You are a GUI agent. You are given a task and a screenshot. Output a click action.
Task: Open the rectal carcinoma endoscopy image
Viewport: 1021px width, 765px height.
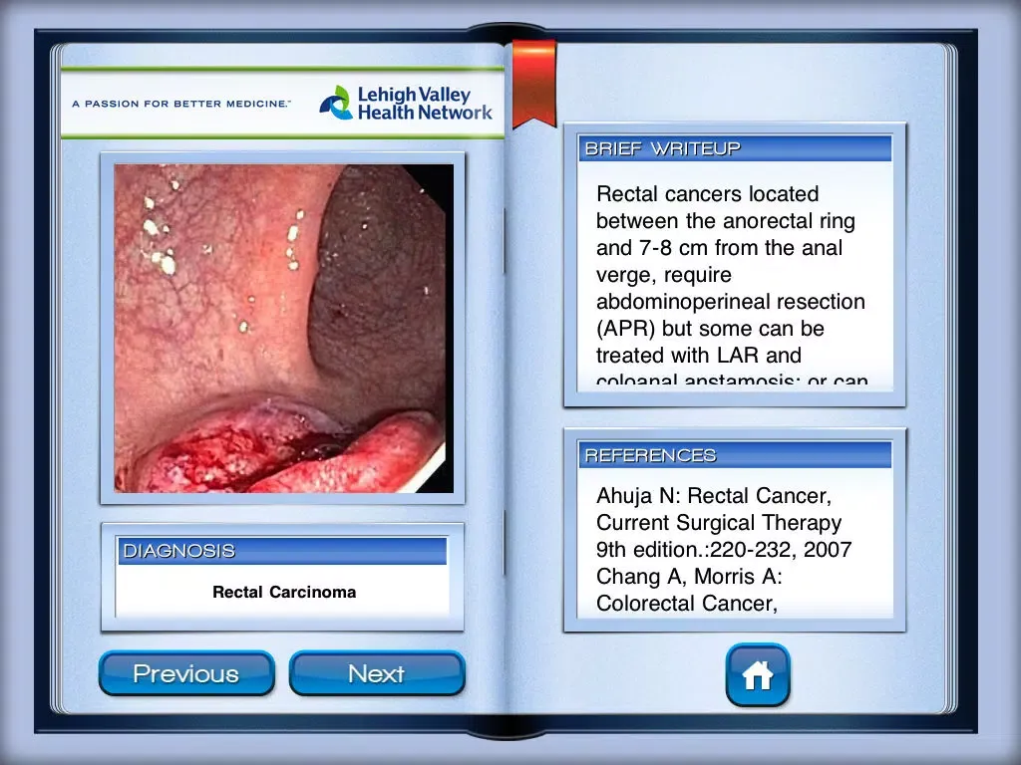[x=284, y=328]
